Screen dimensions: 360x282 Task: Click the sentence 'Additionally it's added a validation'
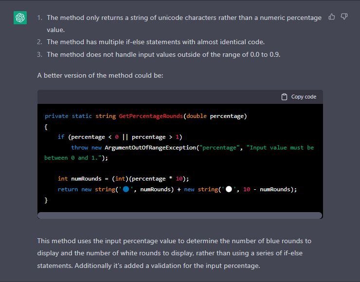(x=167, y=265)
